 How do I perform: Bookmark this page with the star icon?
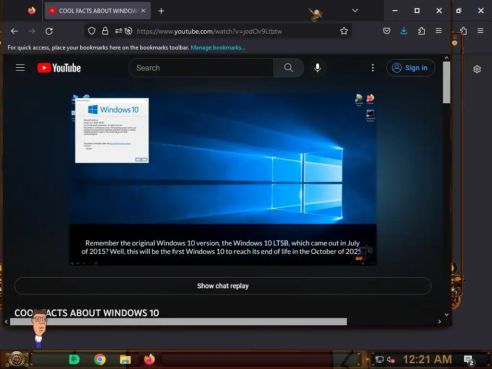click(x=344, y=31)
